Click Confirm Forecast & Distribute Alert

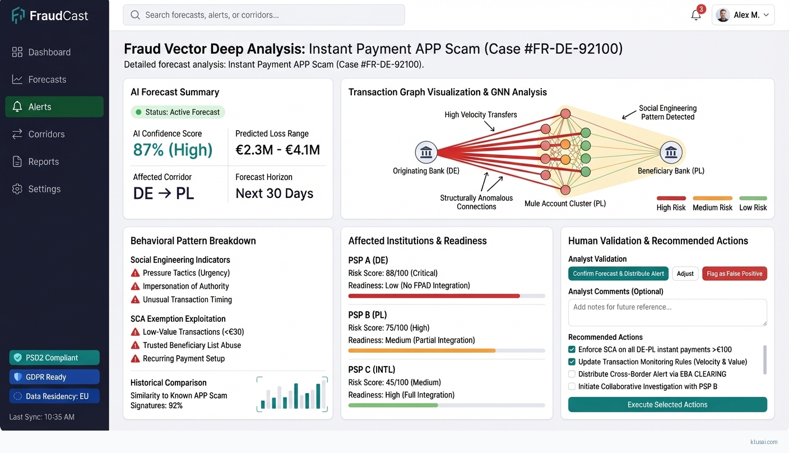point(618,274)
